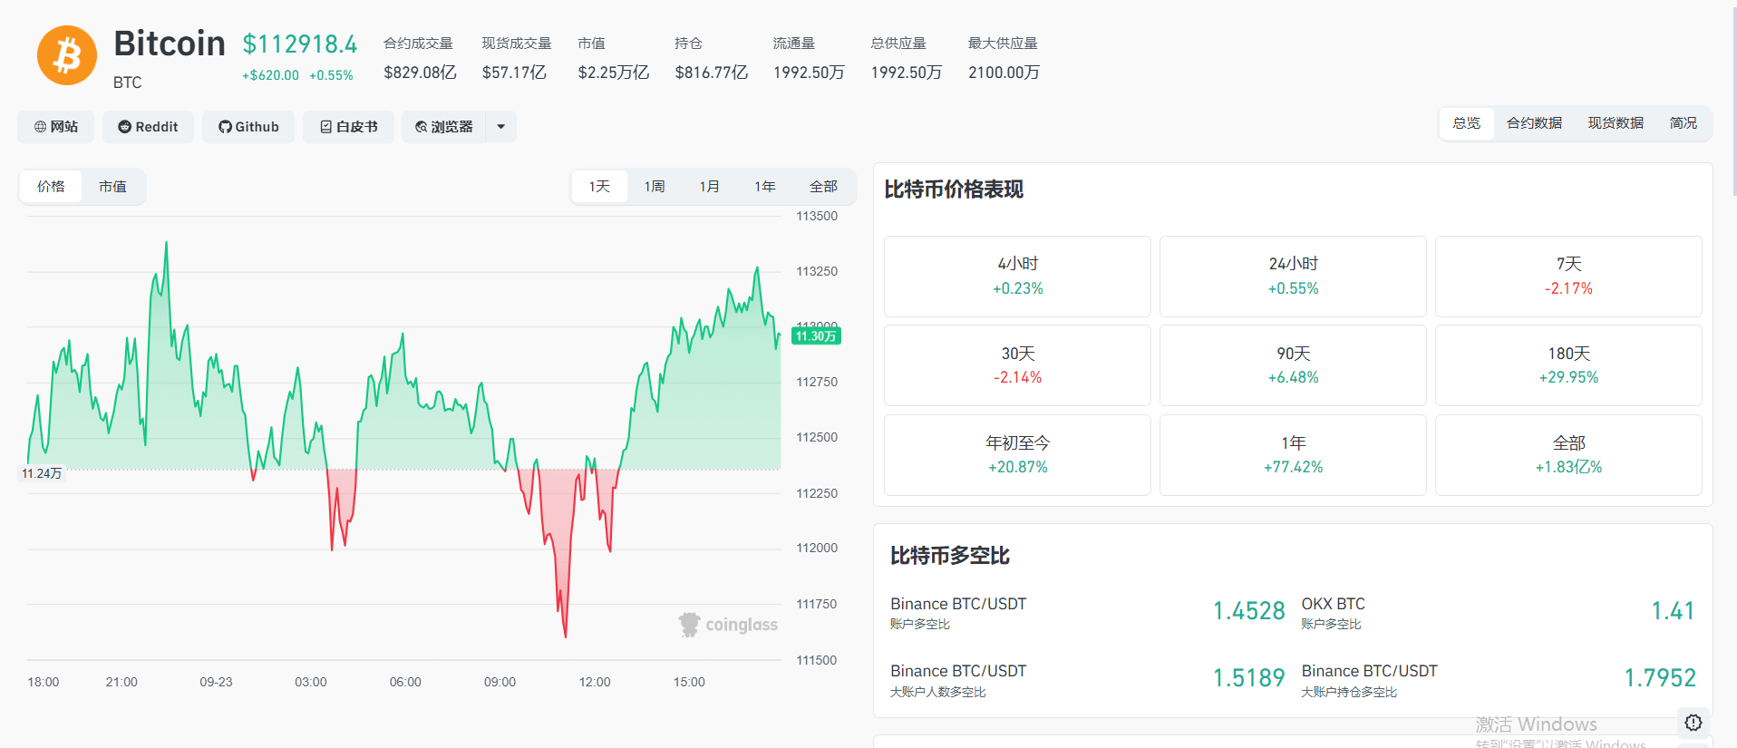
Task: Click the orange Bitcoin logo icon
Action: tap(66, 55)
